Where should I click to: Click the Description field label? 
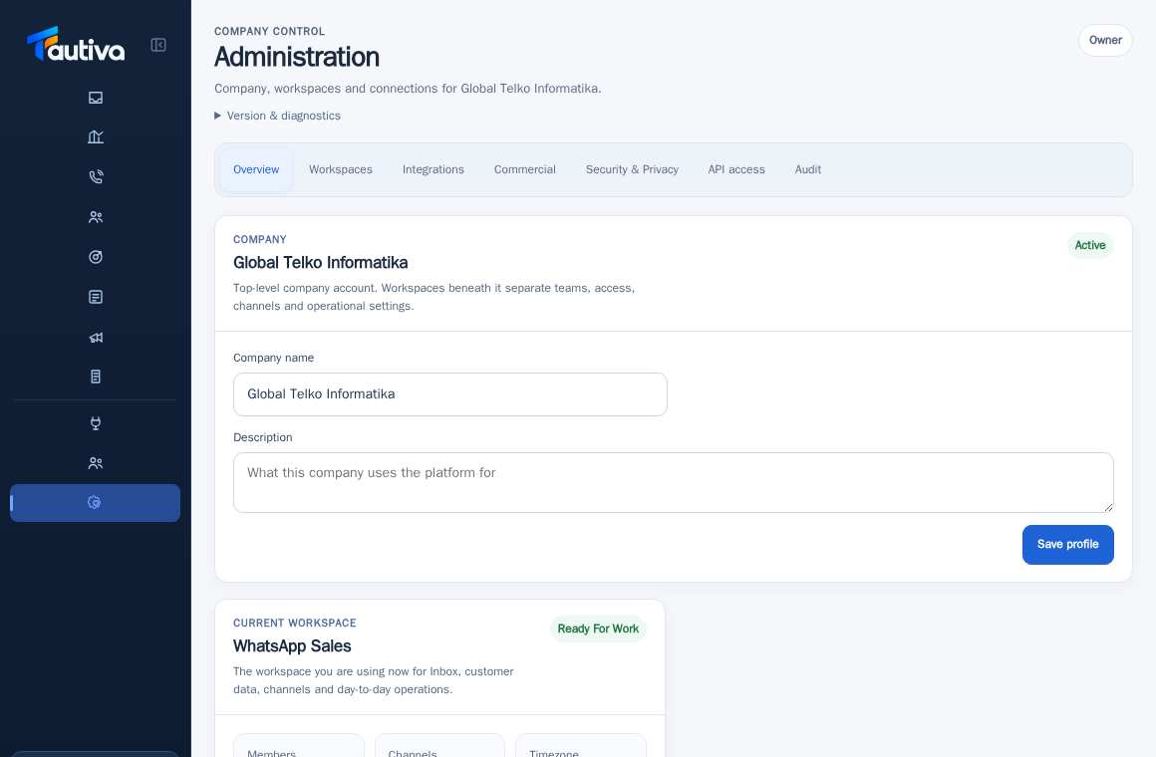tap(263, 437)
